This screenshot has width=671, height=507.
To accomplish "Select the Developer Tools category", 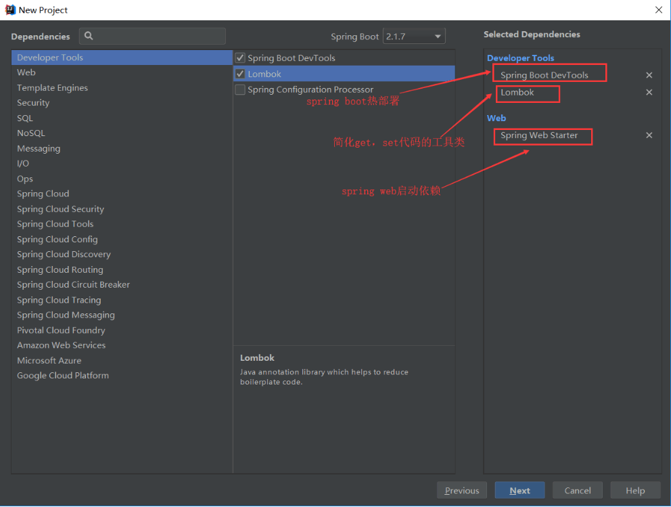I will (122, 58).
